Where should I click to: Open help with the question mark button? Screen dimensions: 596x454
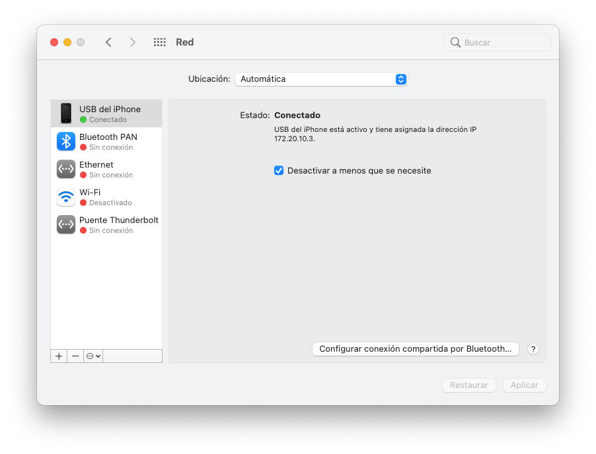point(533,348)
